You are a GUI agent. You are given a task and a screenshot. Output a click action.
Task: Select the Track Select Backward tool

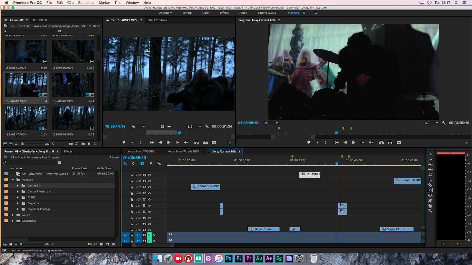click(430, 164)
